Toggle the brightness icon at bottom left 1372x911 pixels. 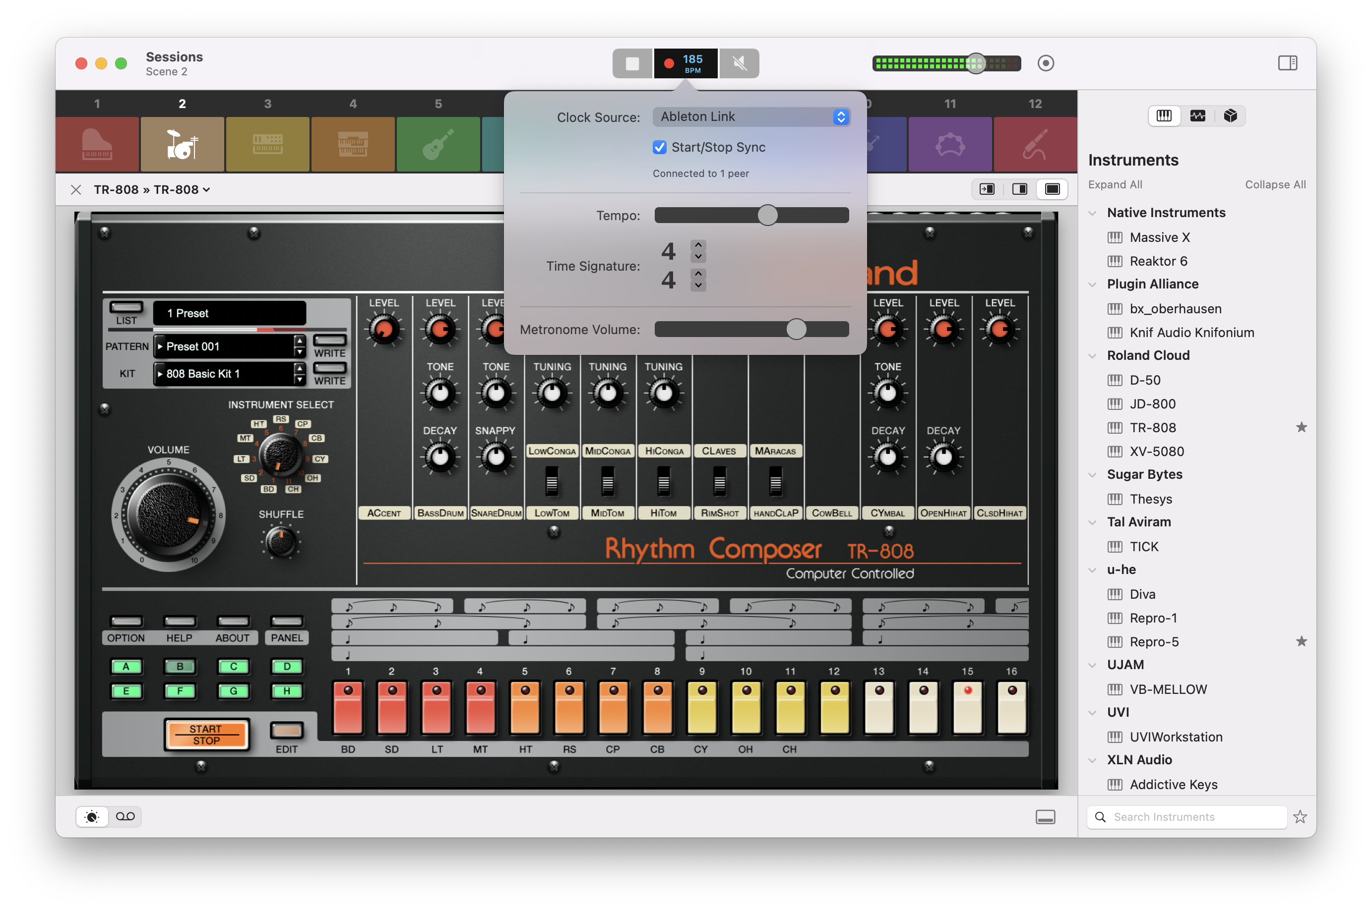[92, 817]
